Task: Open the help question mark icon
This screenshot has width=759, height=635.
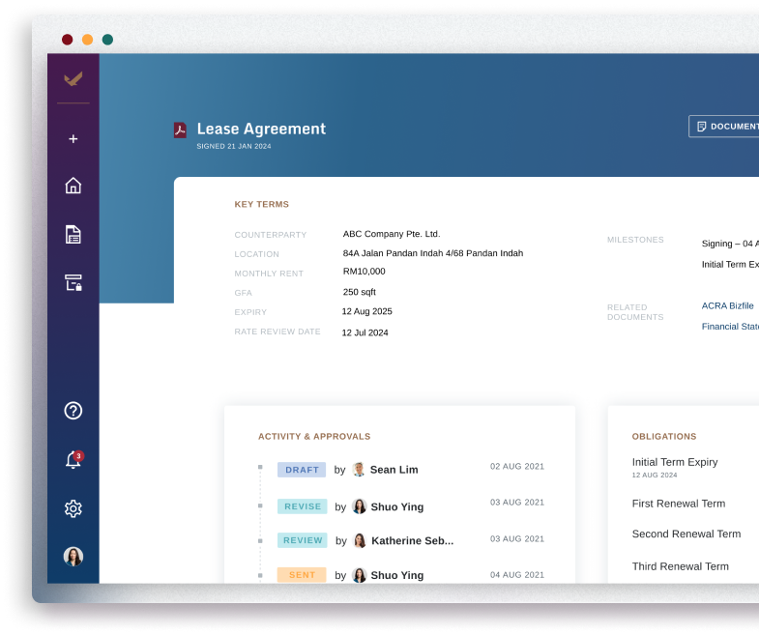Action: pyautogui.click(x=73, y=411)
